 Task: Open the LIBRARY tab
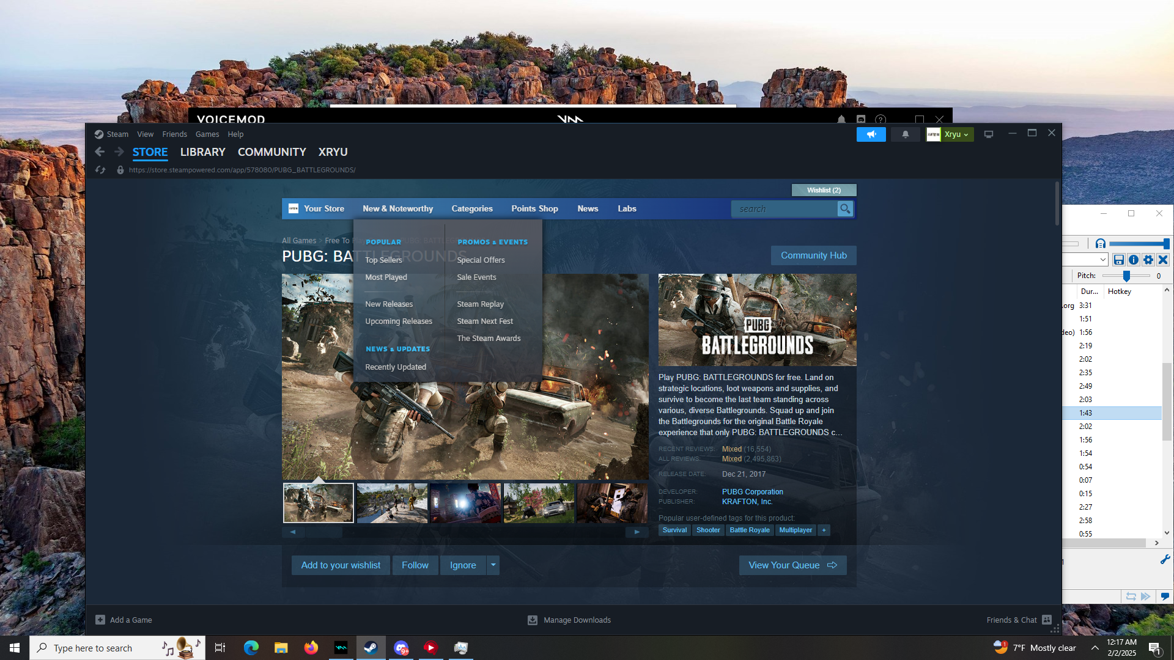point(202,152)
